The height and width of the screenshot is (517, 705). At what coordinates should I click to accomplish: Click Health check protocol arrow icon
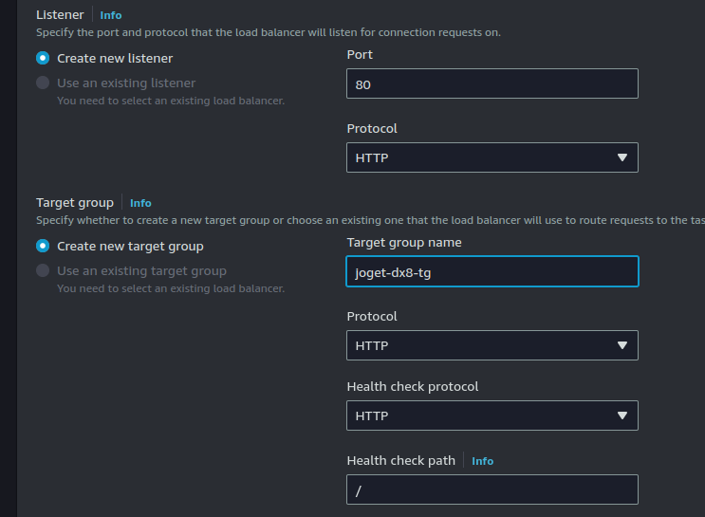622,415
